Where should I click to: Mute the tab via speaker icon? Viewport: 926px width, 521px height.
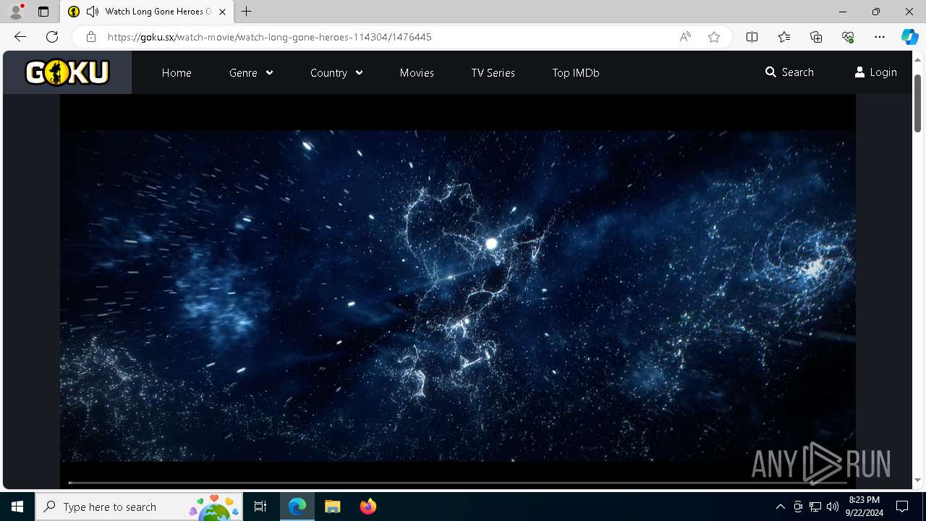[x=93, y=12]
